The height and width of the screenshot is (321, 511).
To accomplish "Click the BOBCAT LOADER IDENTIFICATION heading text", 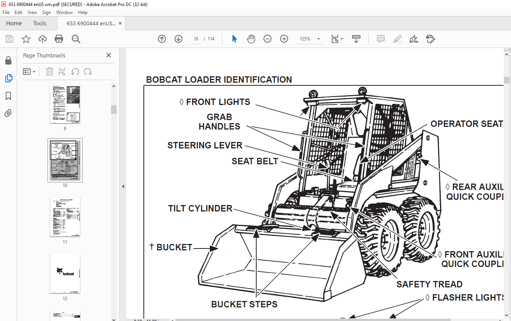I will pos(219,80).
